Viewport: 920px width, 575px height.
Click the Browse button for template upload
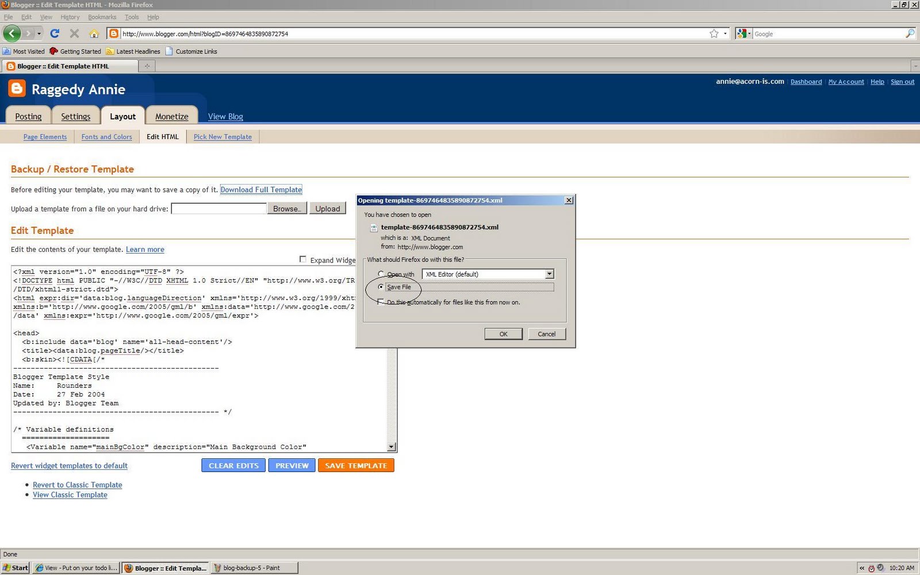point(287,208)
